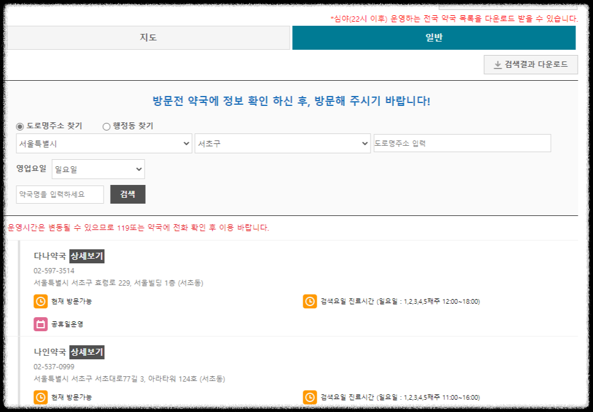Click the clock icon beside 다나약국's 현재 방문가능
The width and height of the screenshot is (593, 412).
coord(40,301)
